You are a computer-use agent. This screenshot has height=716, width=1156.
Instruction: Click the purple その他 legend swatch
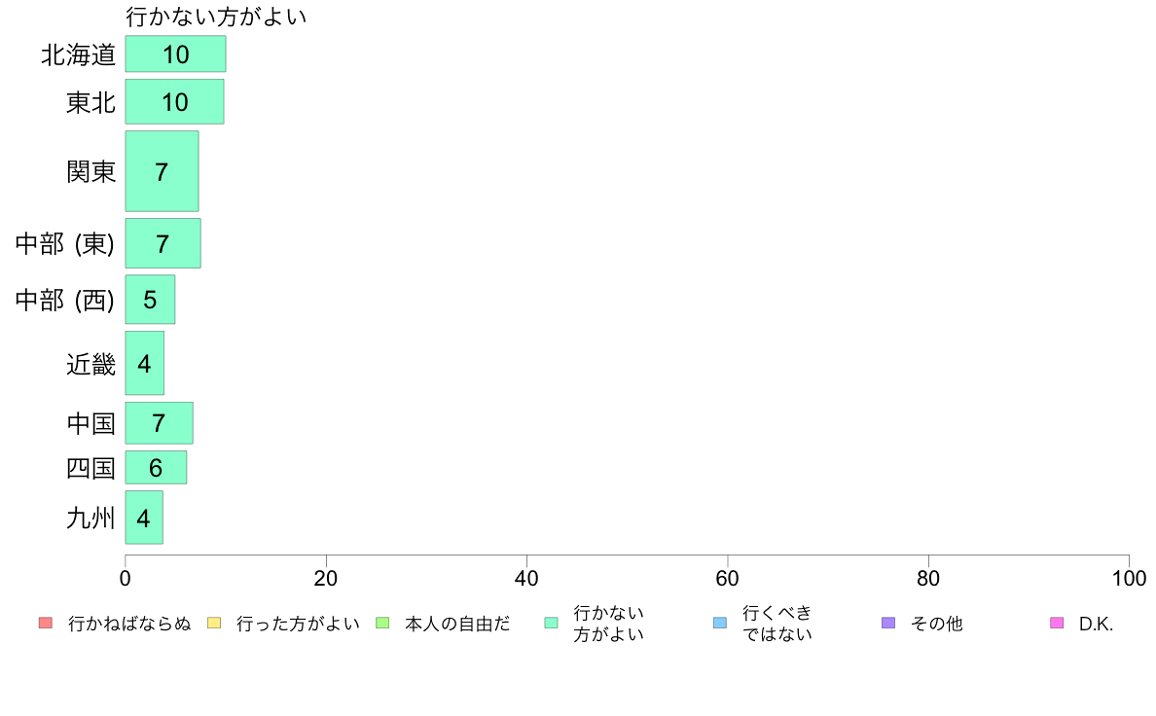(x=888, y=623)
